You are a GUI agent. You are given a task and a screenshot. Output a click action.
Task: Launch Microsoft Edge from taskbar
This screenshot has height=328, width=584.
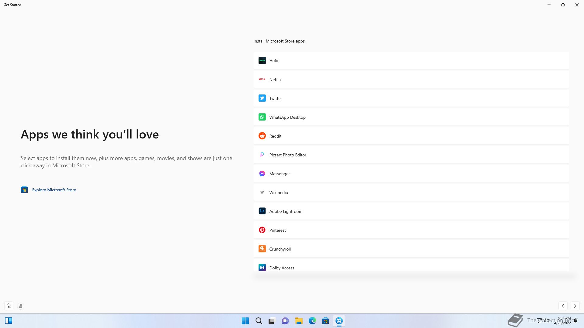tap(312, 321)
